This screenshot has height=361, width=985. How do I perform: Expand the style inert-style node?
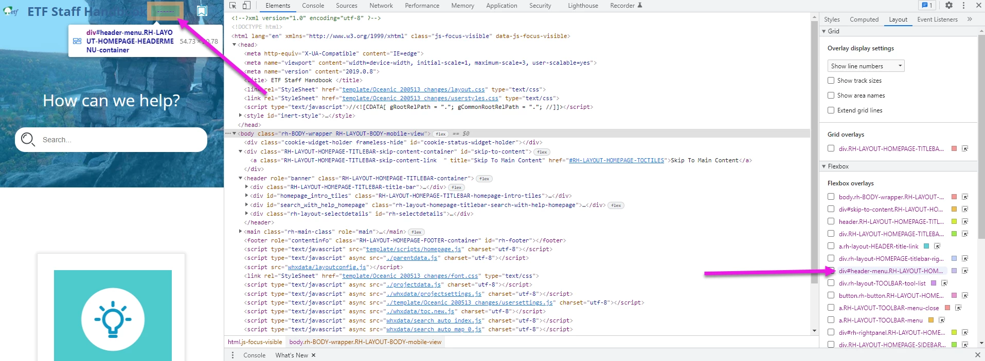(240, 116)
